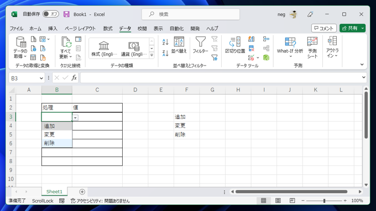Click the Comments button

click(323, 28)
